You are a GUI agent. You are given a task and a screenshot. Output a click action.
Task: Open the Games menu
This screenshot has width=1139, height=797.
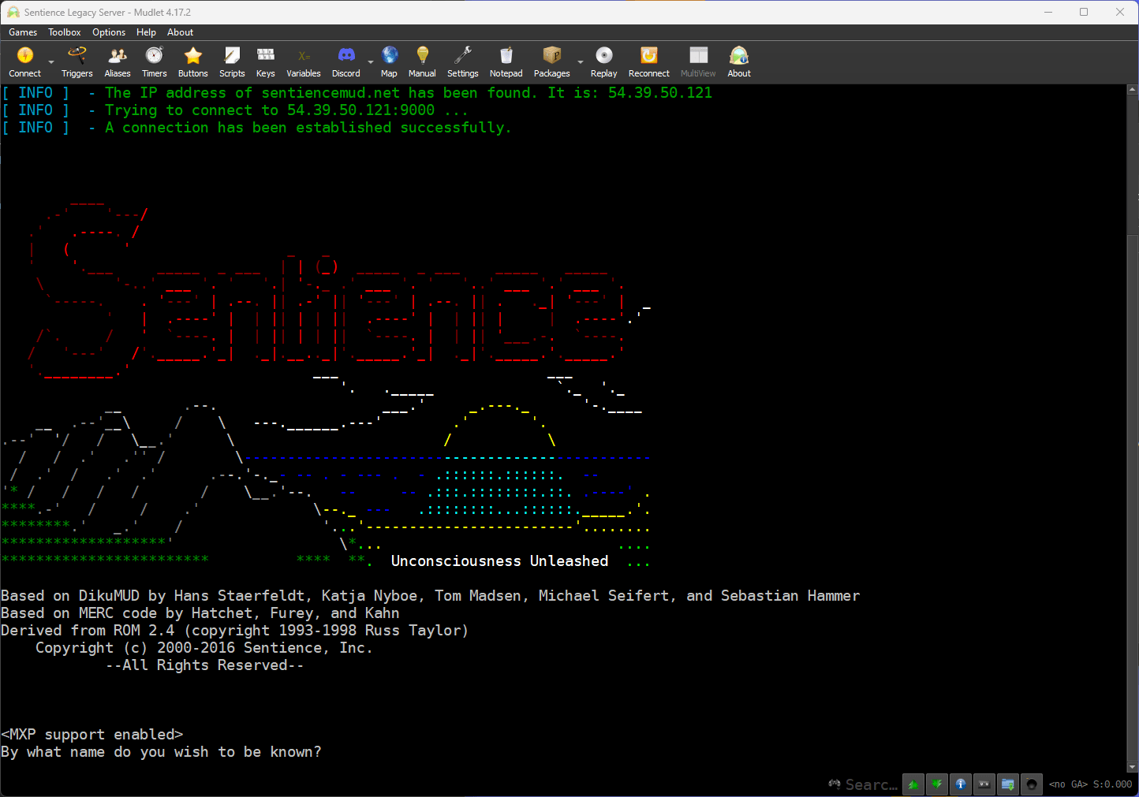point(23,32)
